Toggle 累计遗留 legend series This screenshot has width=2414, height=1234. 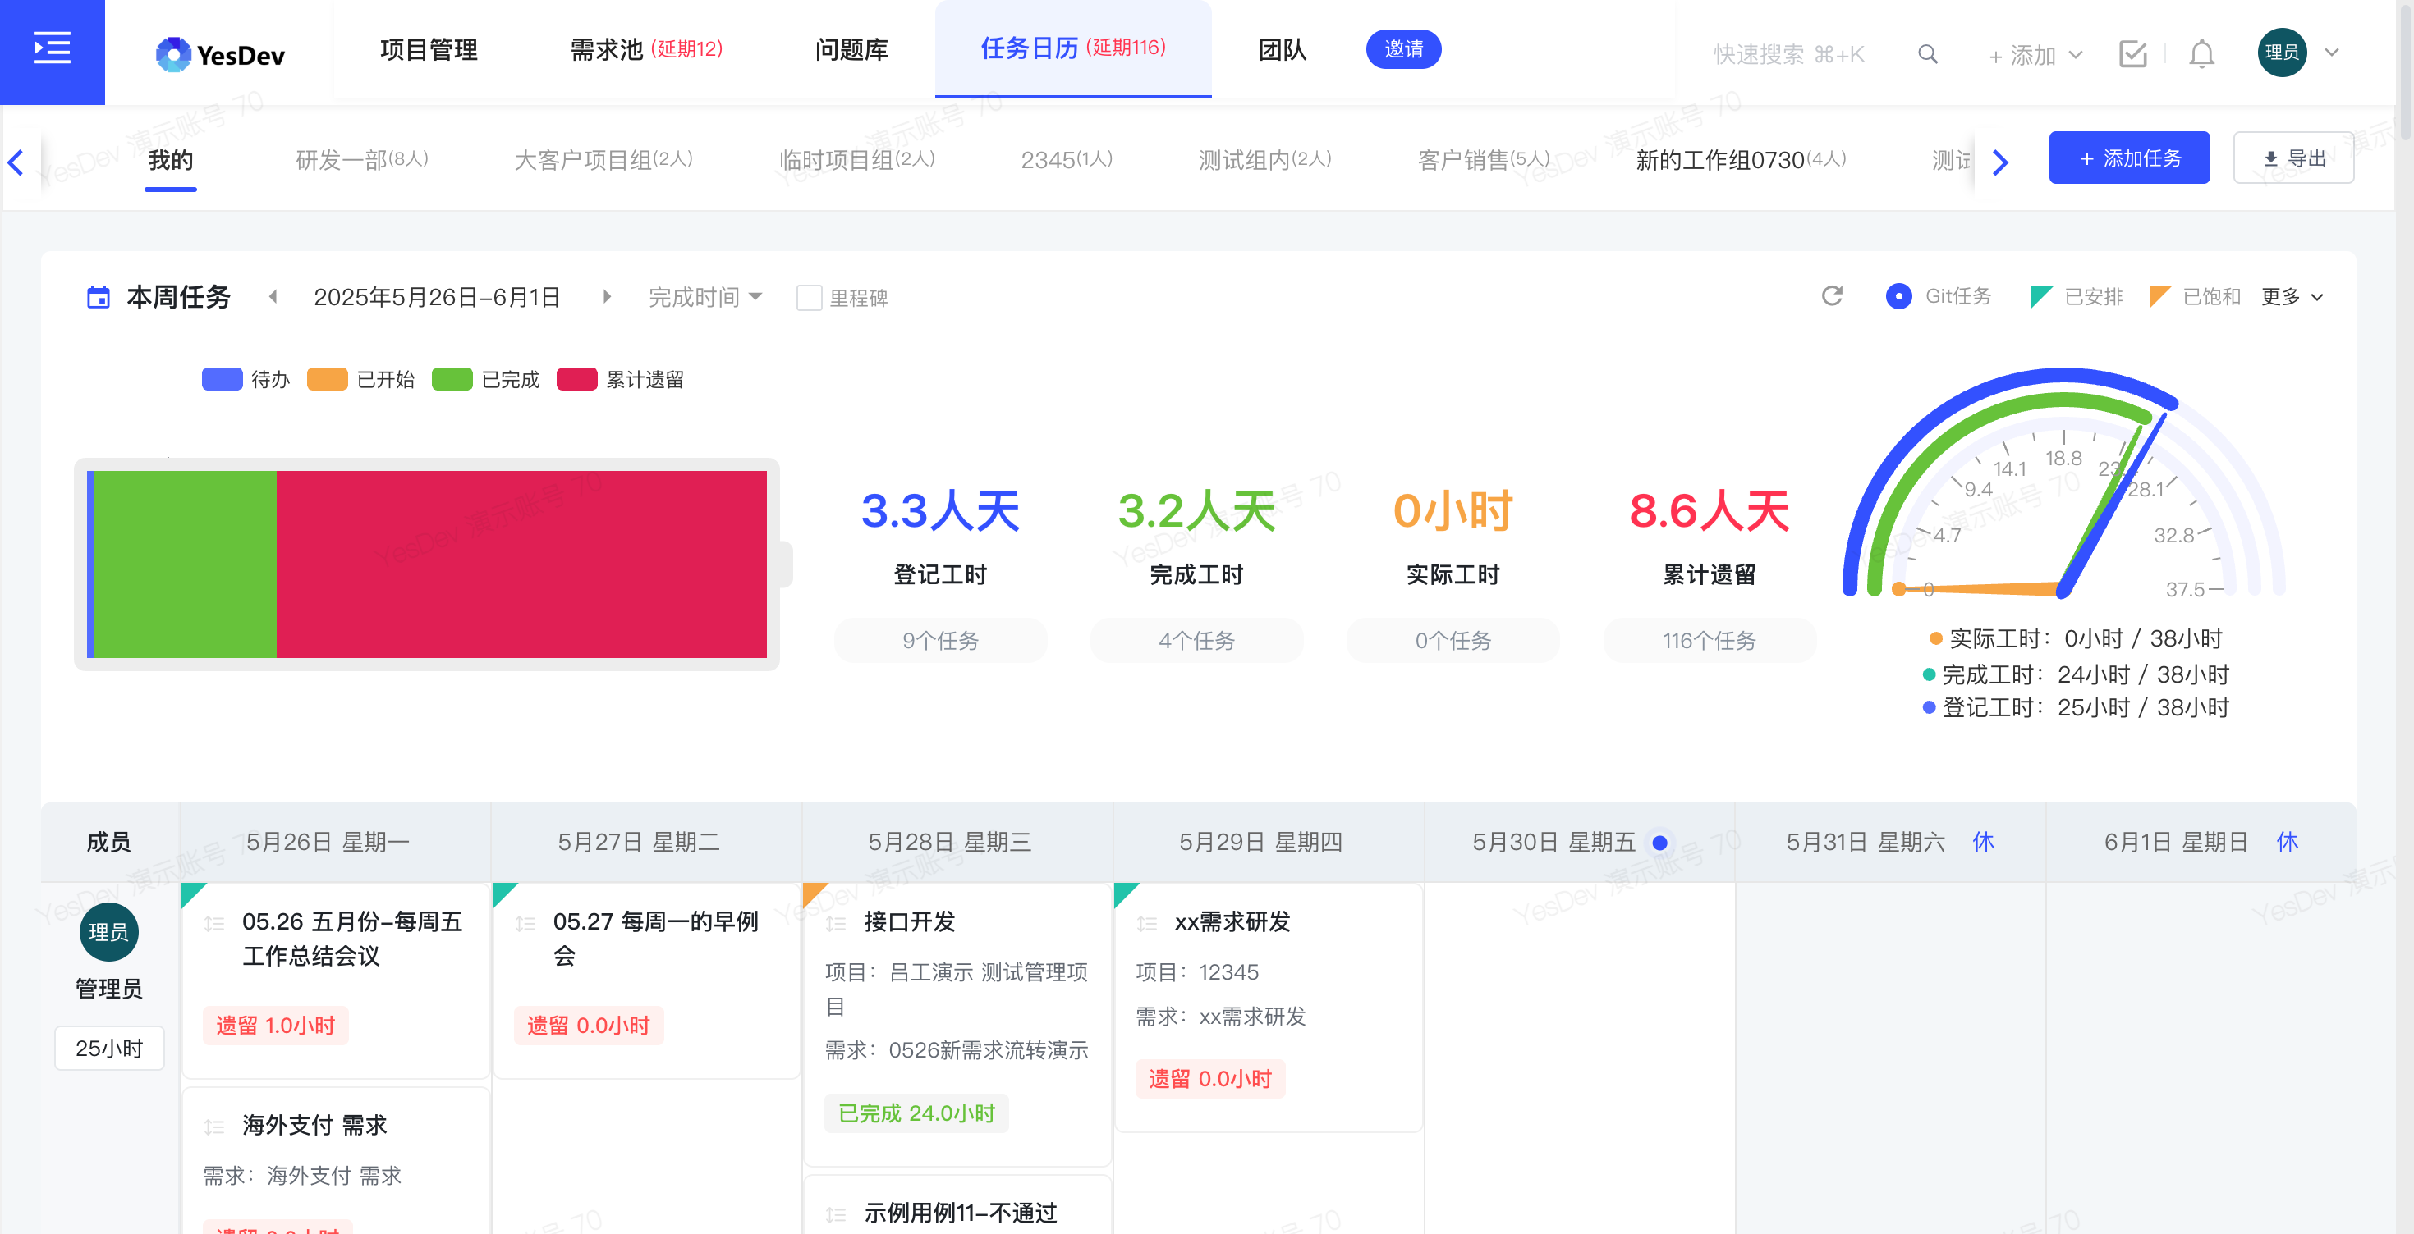(621, 379)
